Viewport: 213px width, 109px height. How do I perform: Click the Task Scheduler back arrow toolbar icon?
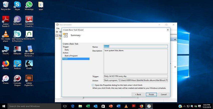coord(57,32)
